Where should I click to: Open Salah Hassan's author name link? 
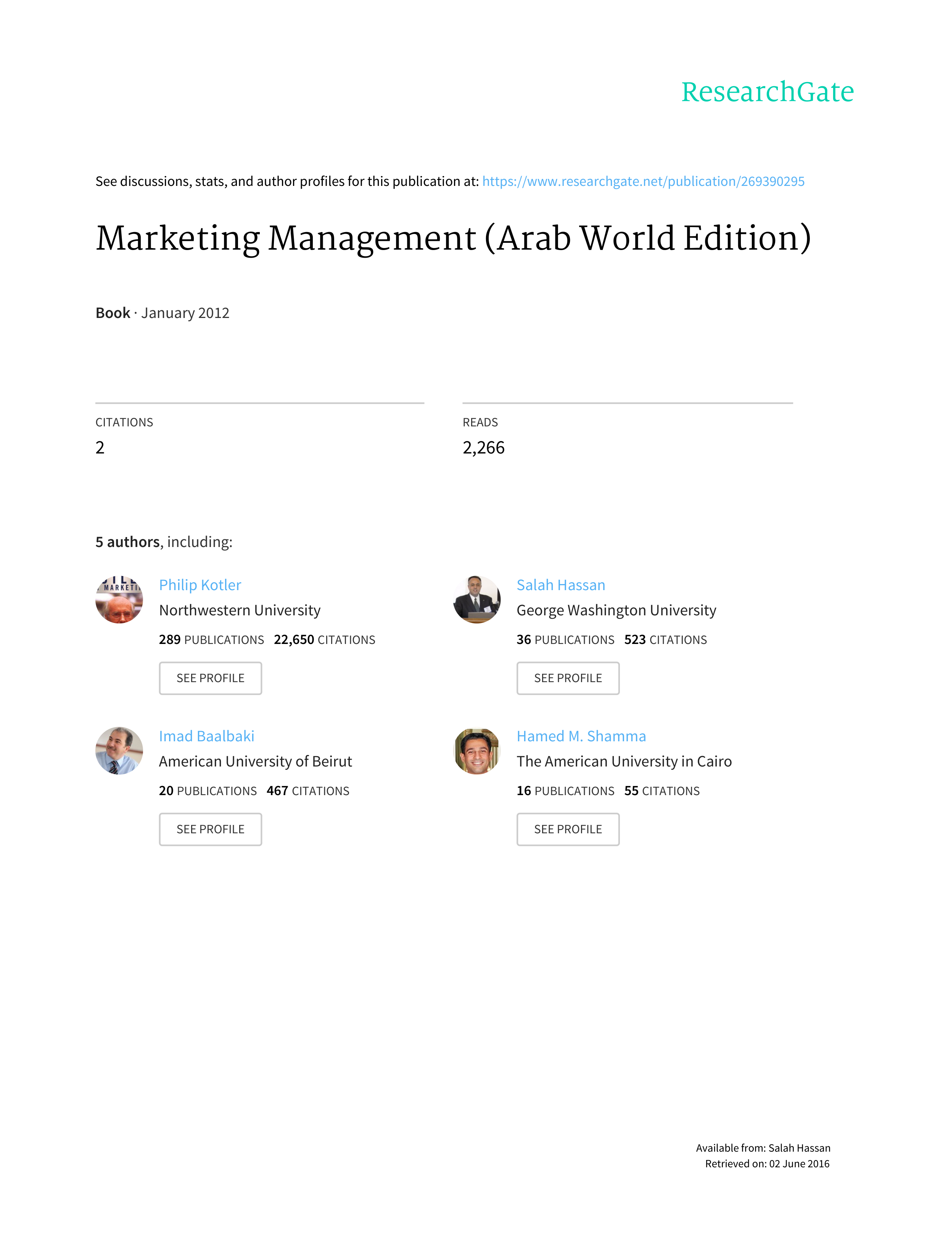[x=561, y=585]
